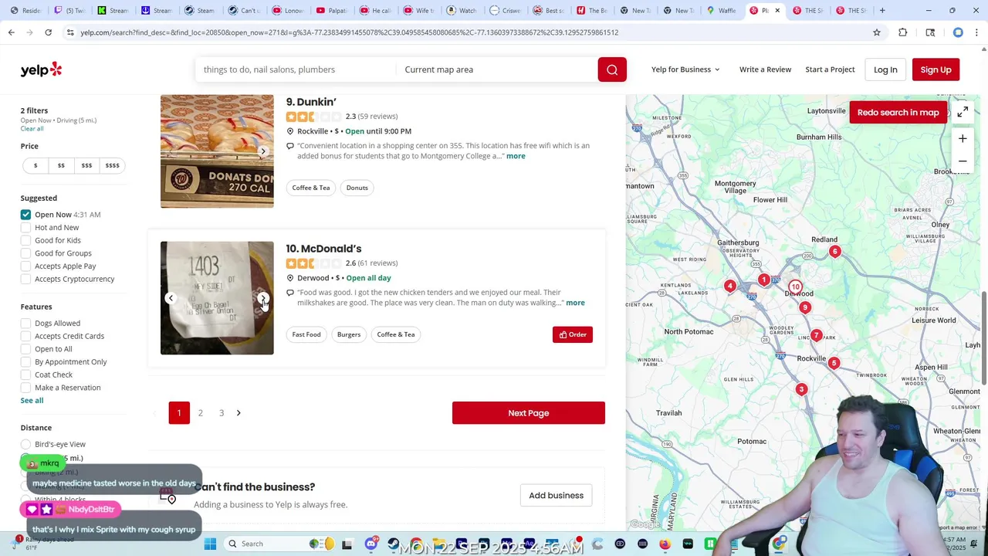The width and height of the screenshot is (988, 556).
Task: Click map pin number 5
Action: [x=834, y=363]
